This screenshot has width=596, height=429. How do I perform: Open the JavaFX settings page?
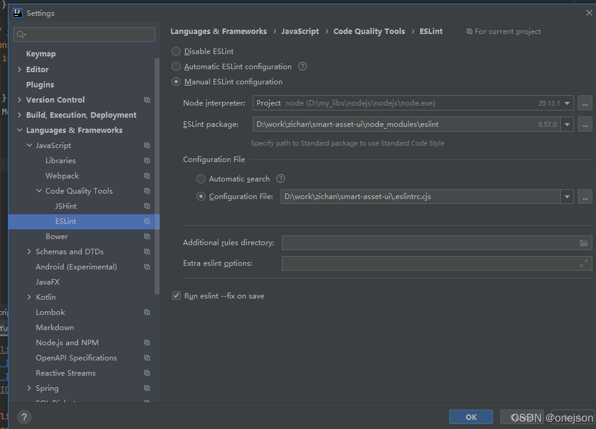(x=47, y=282)
